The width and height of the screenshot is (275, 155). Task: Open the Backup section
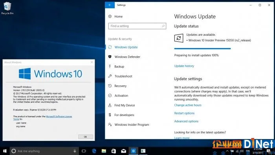[119, 66]
